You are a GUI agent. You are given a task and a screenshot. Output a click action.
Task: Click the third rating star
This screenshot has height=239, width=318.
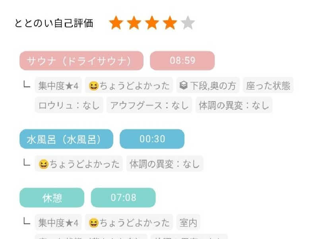152,23
